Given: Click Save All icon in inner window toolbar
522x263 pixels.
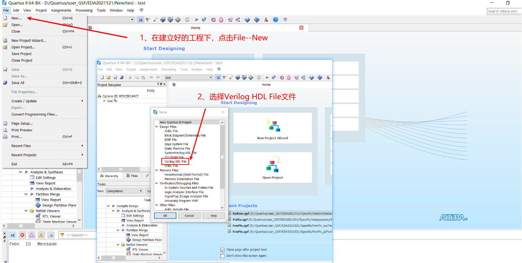Looking at the screenshot, I should (x=122, y=77).
